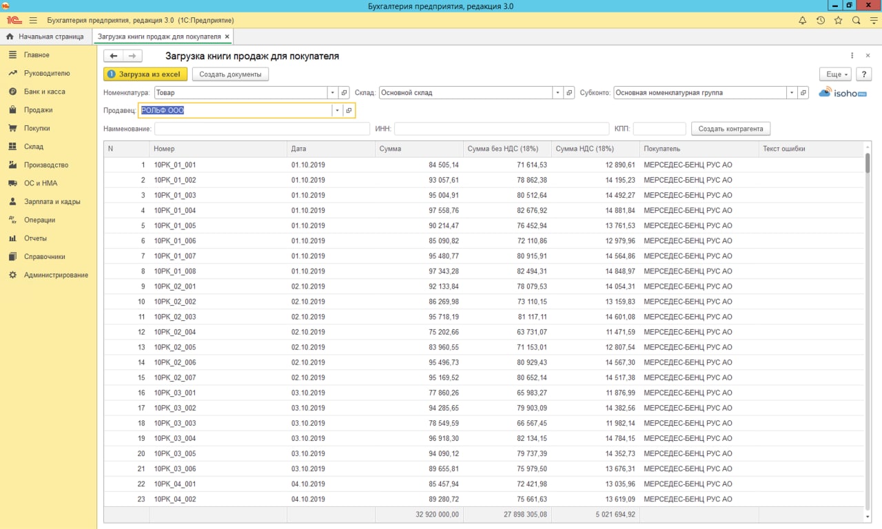Open the Операции section
This screenshot has height=529, width=882.
click(48, 220)
